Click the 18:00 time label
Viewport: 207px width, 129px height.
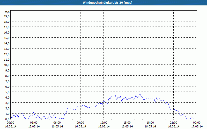150,123
